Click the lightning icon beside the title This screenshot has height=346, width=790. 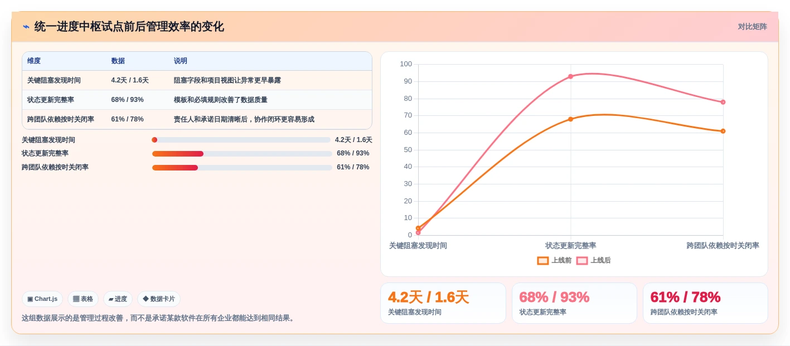coord(26,27)
